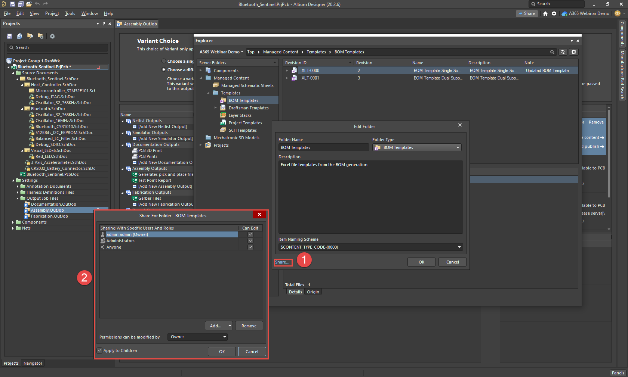Toggle Can Edit checkbox for Anyone
The width and height of the screenshot is (628, 377).
250,247
